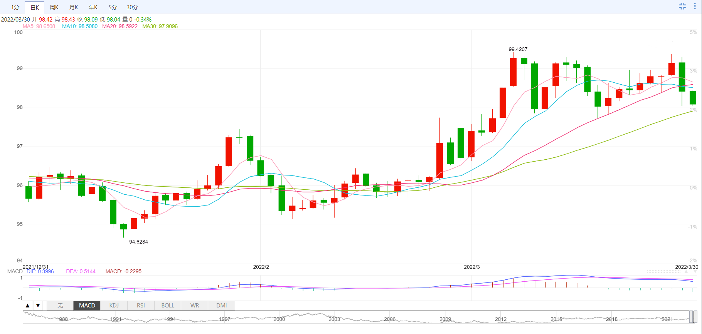Click the -1% right axis label
The width and height of the screenshot is (702, 334).
click(693, 227)
